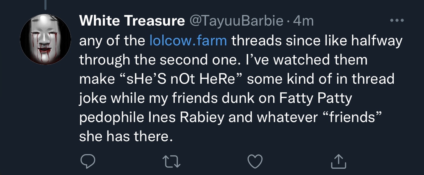The width and height of the screenshot is (424, 175).
Task: Open the lolcow.farm link
Action: coord(188,41)
